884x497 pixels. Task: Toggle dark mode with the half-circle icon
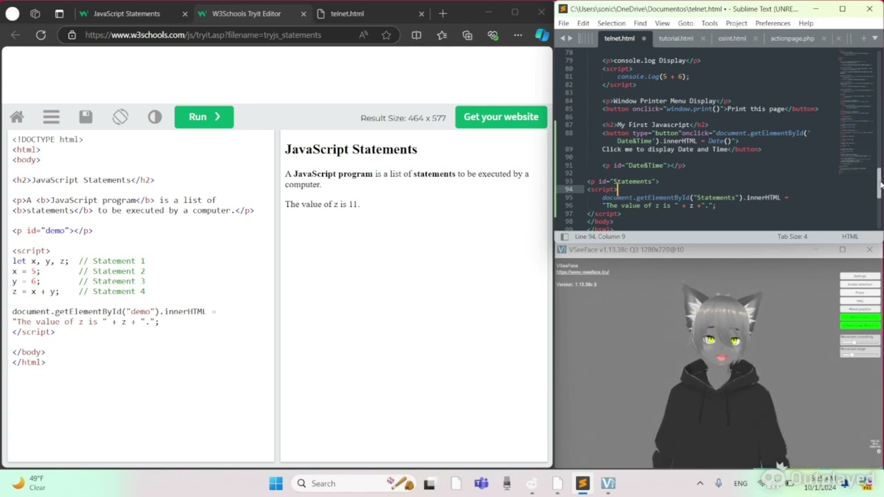click(155, 117)
